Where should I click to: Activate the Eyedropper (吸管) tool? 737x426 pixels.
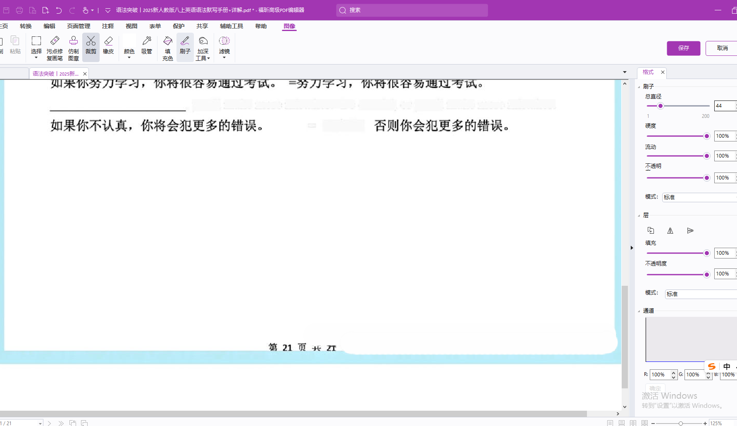coord(147,45)
